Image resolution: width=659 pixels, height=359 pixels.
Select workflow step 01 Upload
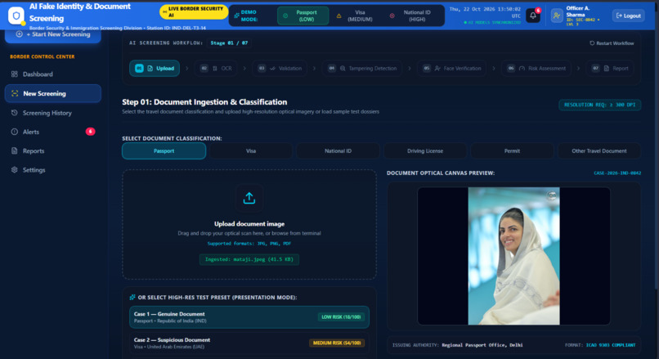point(155,68)
